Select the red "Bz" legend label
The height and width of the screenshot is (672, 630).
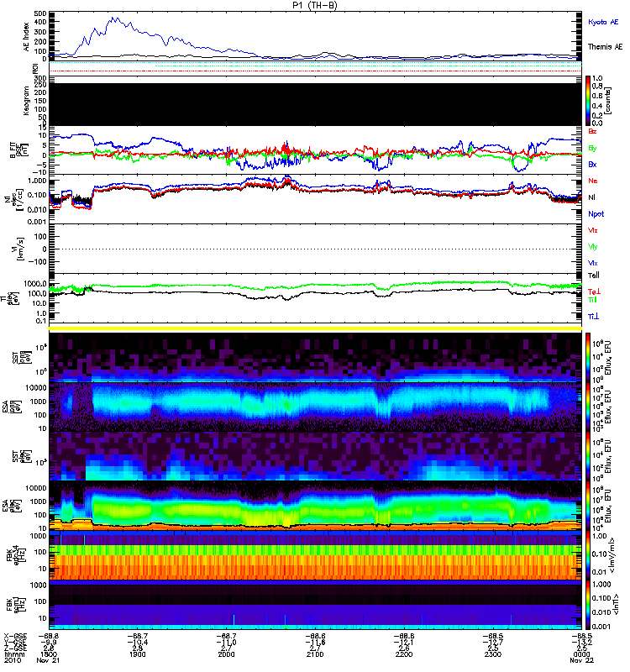click(592, 131)
